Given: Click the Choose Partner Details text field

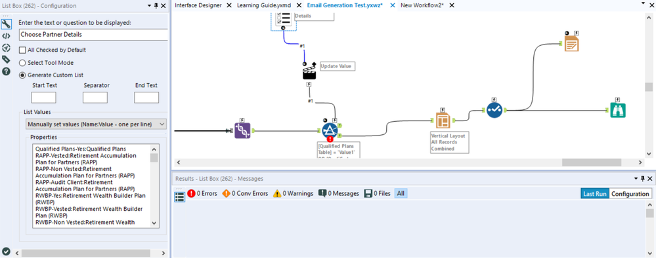Looking at the screenshot, I should pyautogui.click(x=94, y=35).
